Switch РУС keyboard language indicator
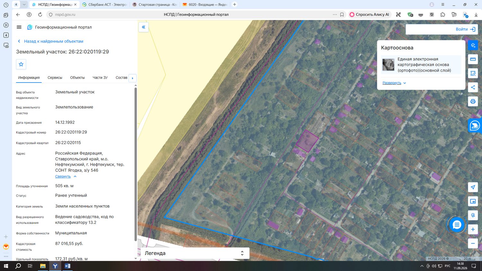Image resolution: width=482 pixels, height=271 pixels. pos(447,266)
